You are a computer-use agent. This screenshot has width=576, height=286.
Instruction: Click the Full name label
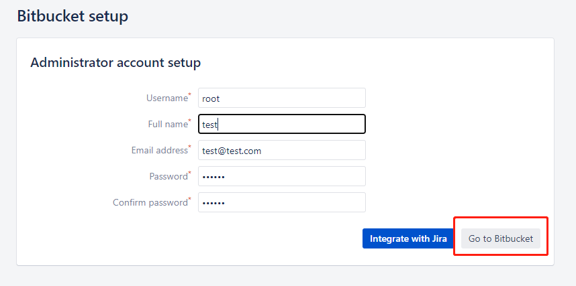tap(169, 124)
